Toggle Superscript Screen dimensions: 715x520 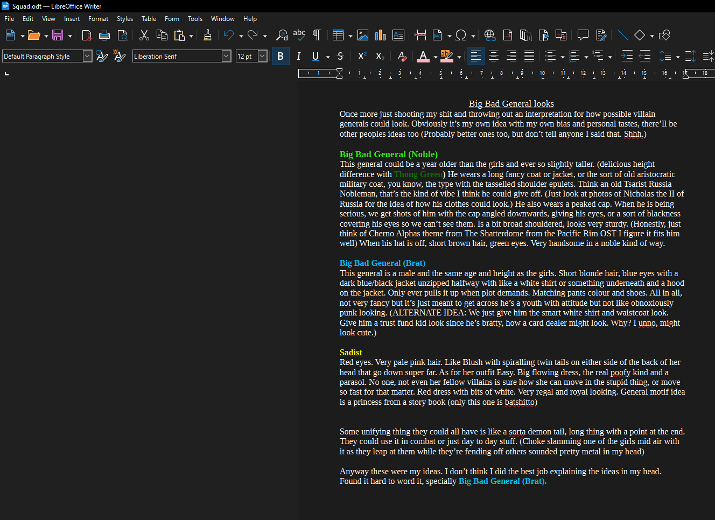point(362,56)
